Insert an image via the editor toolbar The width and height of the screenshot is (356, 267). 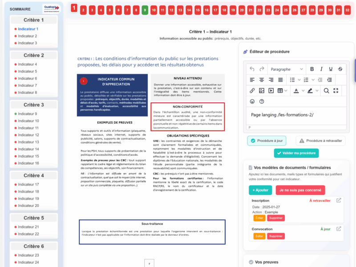pos(262,90)
